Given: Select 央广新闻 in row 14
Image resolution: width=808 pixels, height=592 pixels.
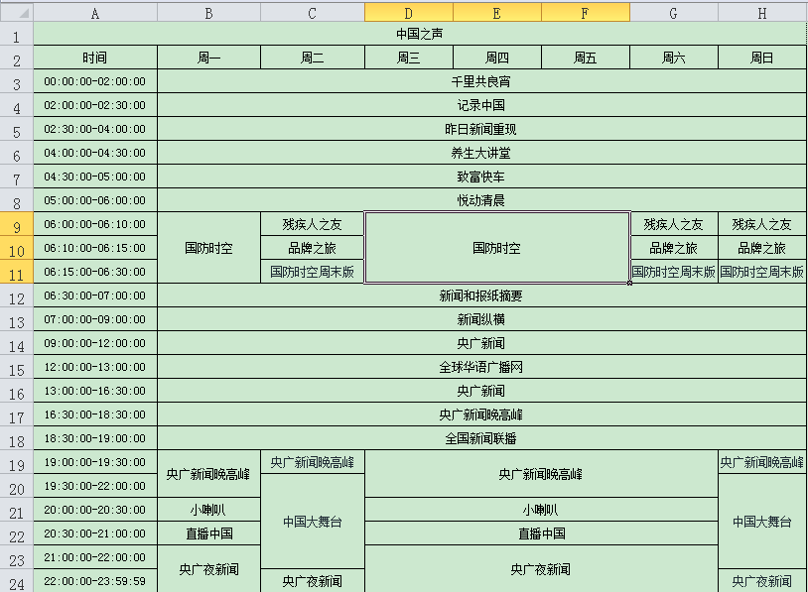Looking at the screenshot, I should [481, 343].
